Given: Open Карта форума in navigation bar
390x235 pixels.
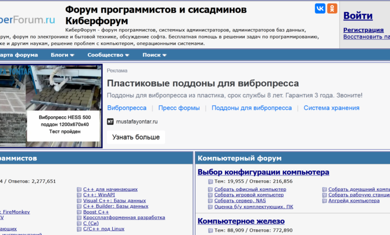Looking at the screenshot, I should (19, 55).
